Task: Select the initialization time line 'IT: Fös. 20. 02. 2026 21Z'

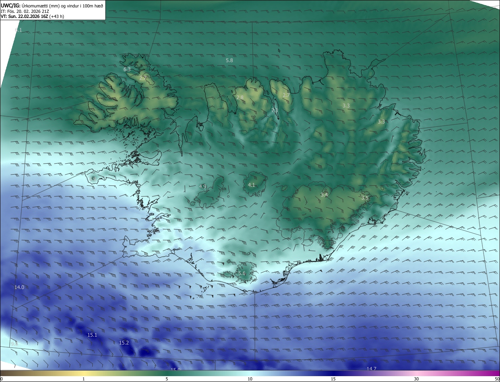Action: (25, 11)
